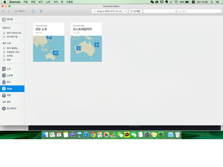Open KakaoTalk from the Dock
Viewport: 223px width, 167px height.
pos(127,135)
